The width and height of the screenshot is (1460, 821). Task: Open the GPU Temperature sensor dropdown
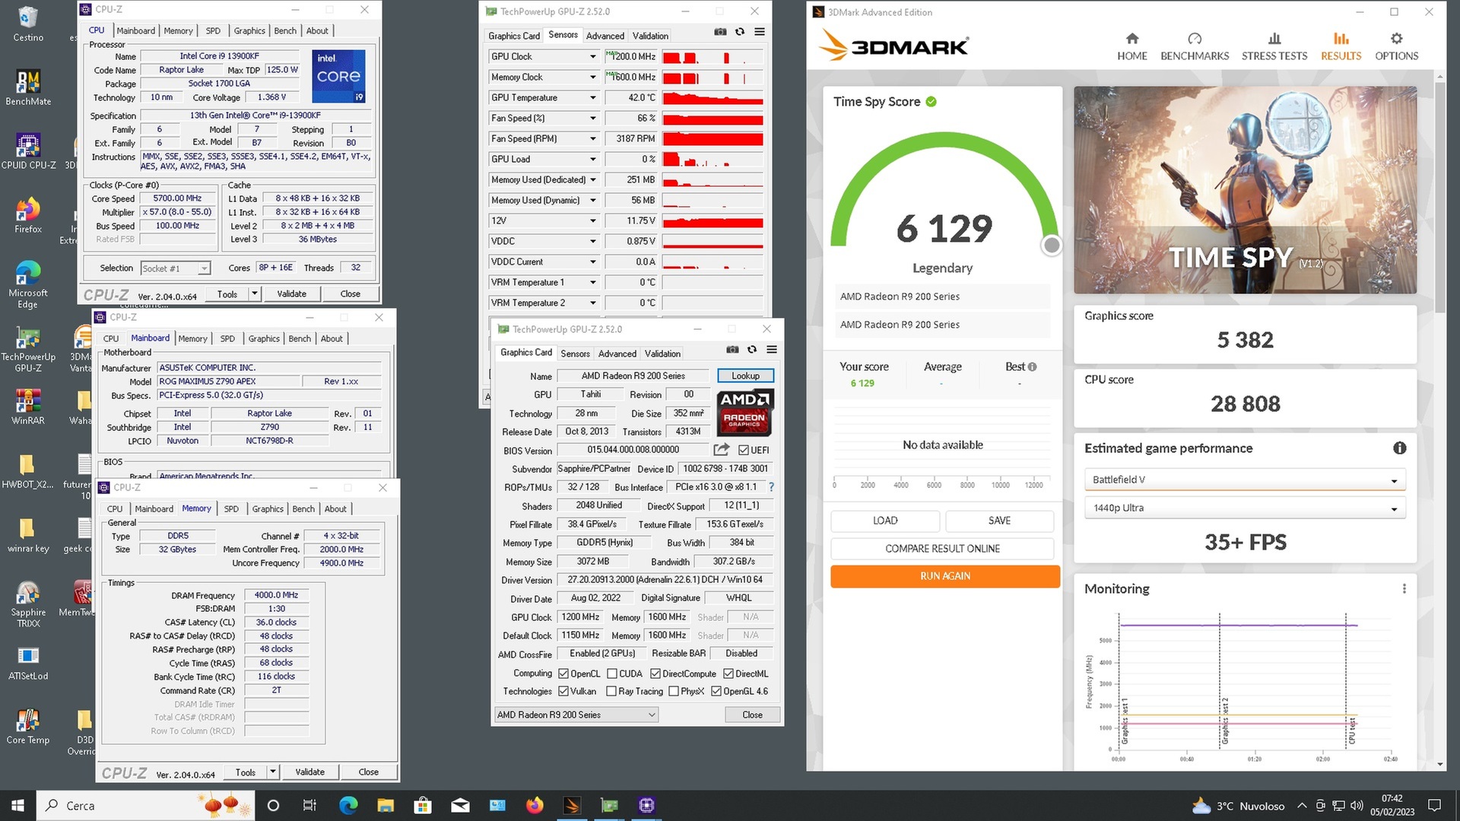593,97
